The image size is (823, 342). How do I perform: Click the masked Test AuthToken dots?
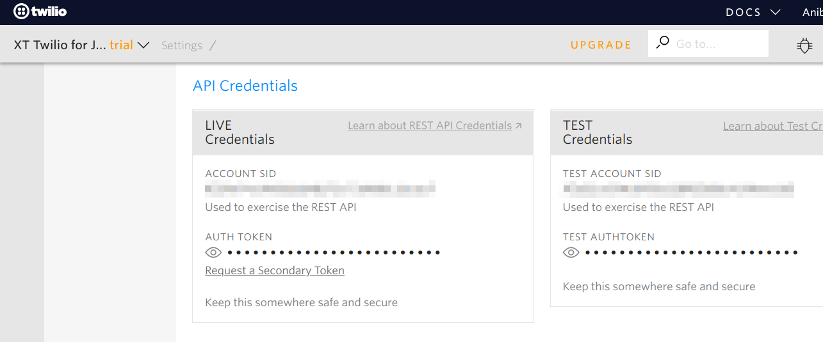[692, 253]
